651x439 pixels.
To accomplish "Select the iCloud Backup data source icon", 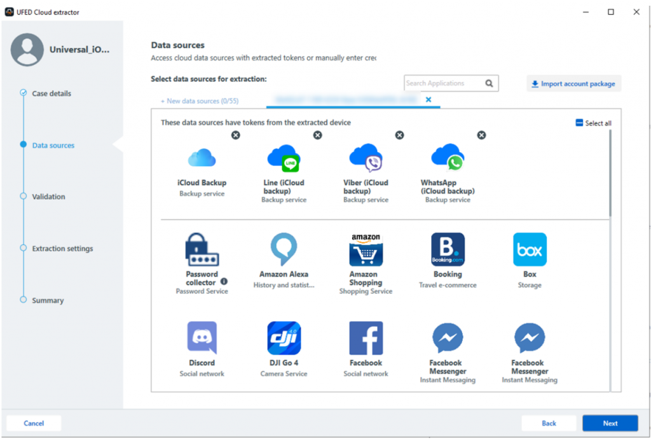I will click(202, 158).
